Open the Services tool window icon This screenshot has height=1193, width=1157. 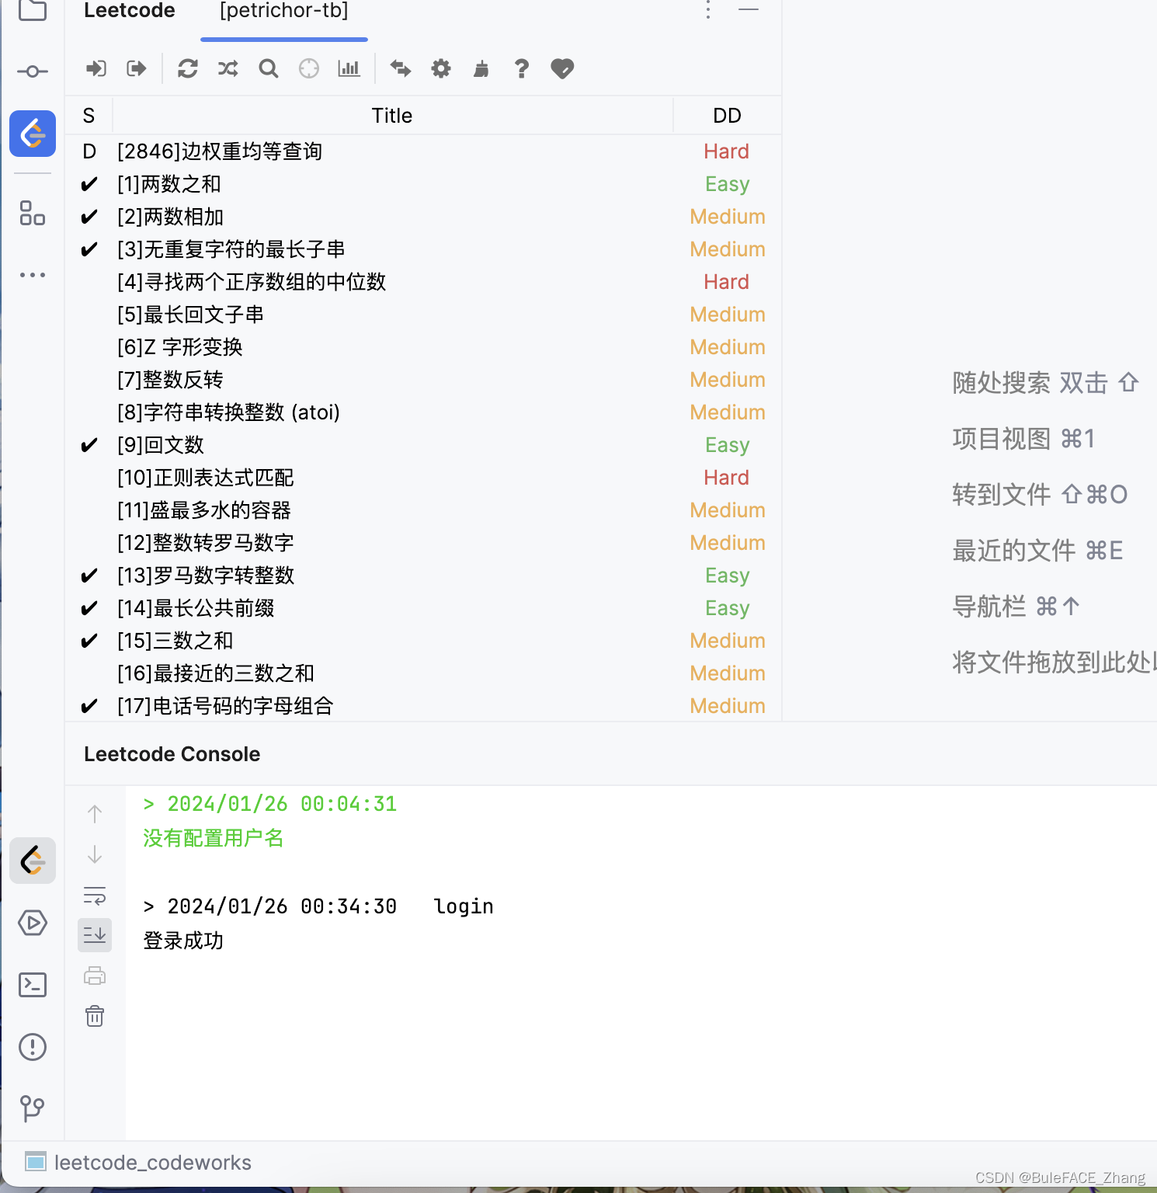point(33,923)
